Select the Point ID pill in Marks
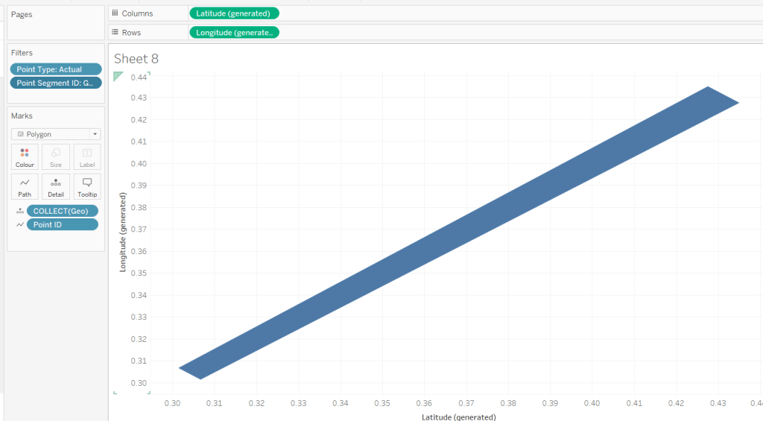The height and width of the screenshot is (421, 763). (62, 224)
